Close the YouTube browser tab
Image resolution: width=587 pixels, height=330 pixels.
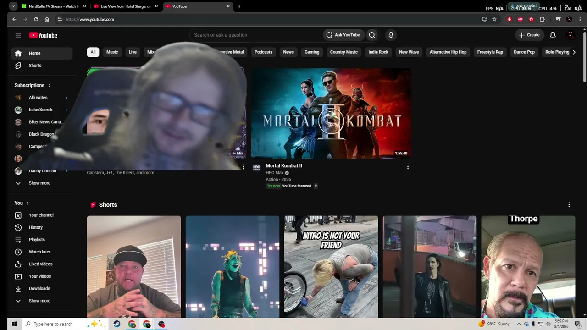coord(228,6)
